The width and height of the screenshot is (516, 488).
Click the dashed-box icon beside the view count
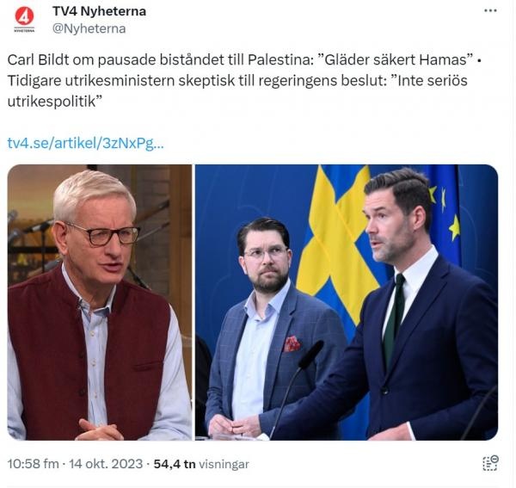point(490,463)
